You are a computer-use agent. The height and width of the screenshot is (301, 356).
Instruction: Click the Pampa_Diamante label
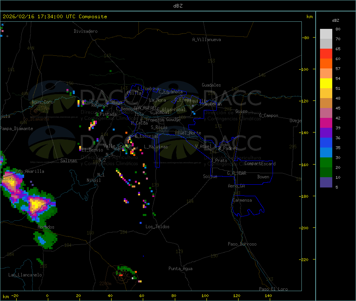click(x=17, y=129)
